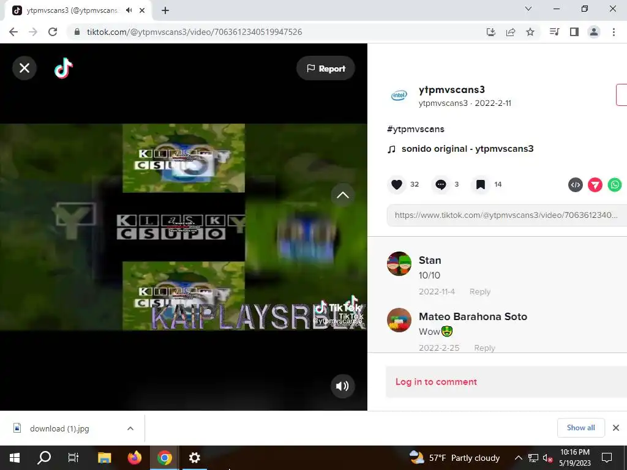Go to previous video with up chevron
The width and height of the screenshot is (627, 470).
coord(343,195)
